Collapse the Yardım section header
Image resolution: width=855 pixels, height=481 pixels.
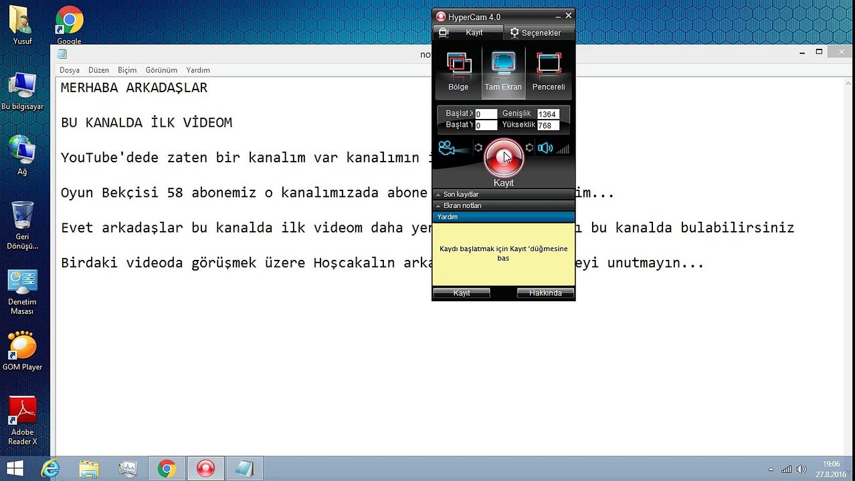(504, 217)
